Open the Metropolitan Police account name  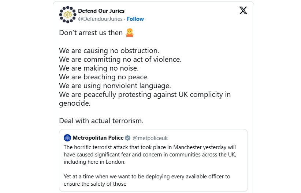98,138
